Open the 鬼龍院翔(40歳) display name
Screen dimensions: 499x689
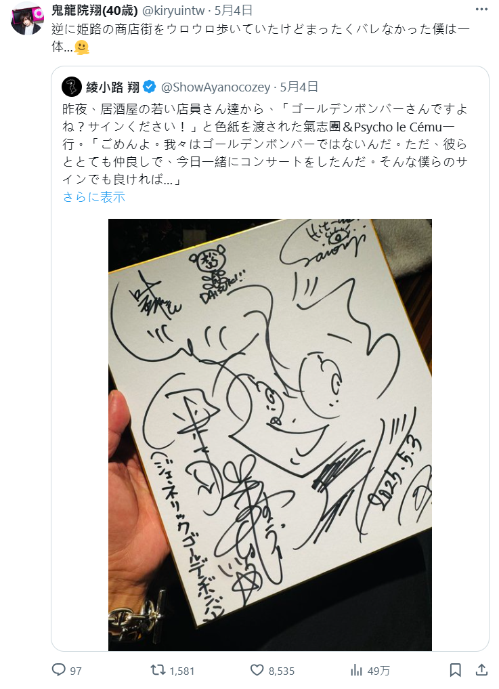(x=95, y=9)
